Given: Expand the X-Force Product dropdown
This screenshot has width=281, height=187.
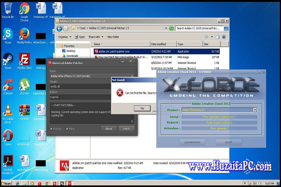Looking at the screenshot, I should (x=255, y=110).
